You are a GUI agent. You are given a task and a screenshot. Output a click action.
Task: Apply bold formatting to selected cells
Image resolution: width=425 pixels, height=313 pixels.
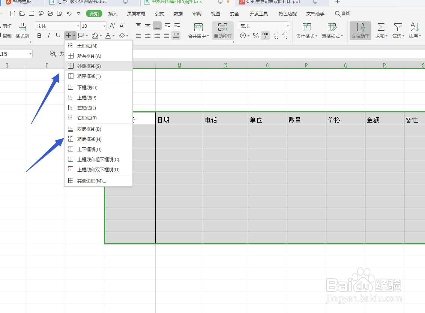pyautogui.click(x=39, y=36)
